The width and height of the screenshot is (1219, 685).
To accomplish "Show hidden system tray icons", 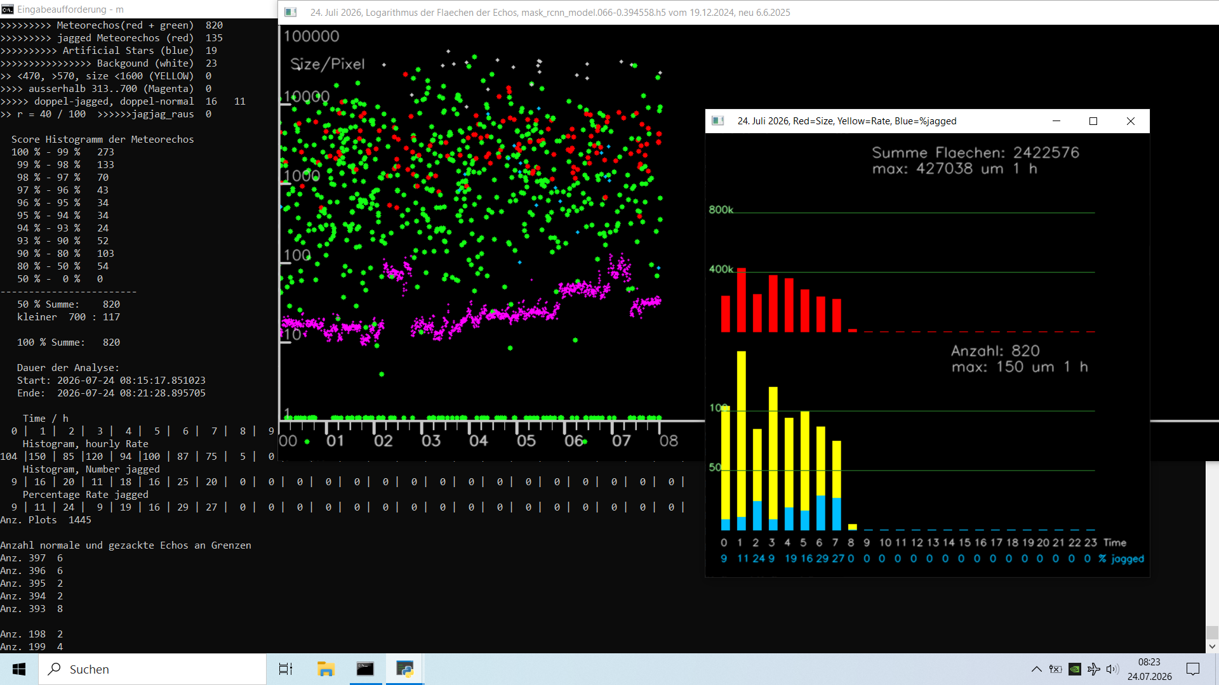I will coord(1036,669).
